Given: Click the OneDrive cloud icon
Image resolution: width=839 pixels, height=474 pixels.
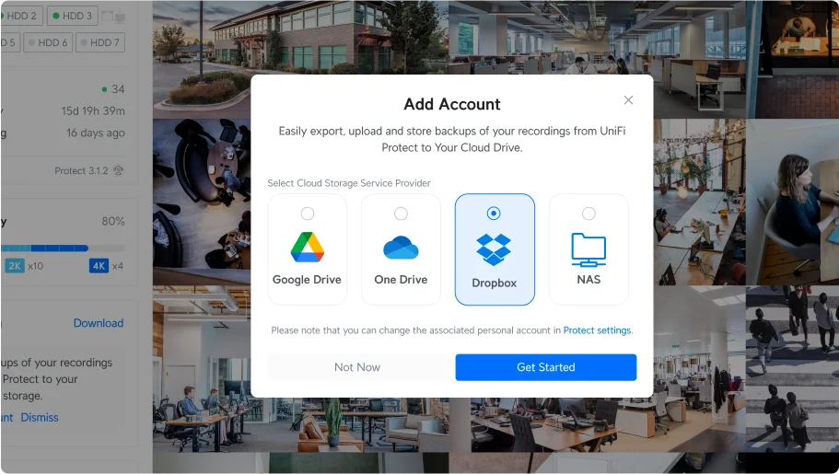Looking at the screenshot, I should click(x=401, y=248).
